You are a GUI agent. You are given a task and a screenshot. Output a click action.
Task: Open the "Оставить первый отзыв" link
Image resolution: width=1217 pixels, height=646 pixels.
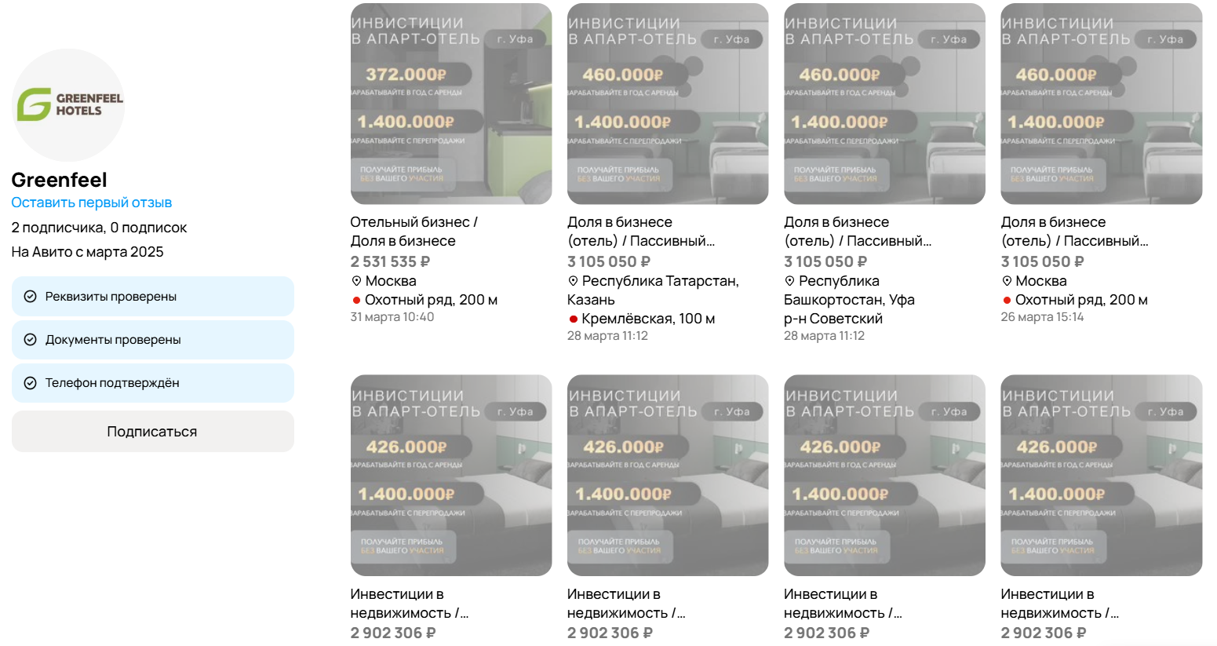click(91, 203)
